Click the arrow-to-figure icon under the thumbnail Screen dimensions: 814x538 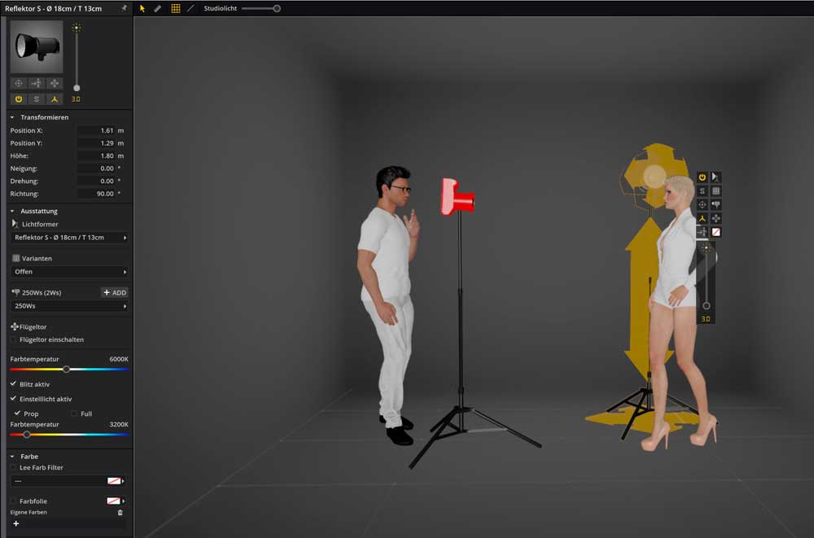(x=37, y=83)
